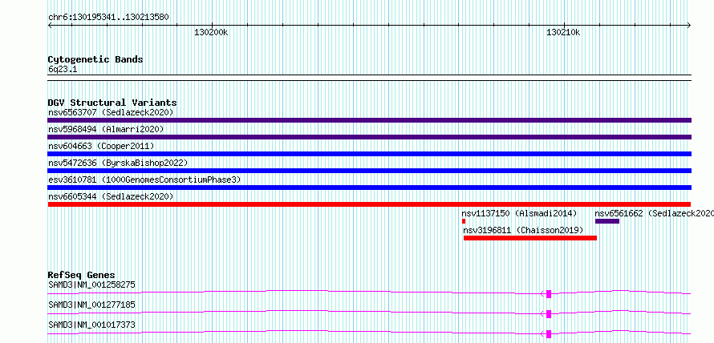Click the magenta exon of NM_001017373
The height and width of the screenshot is (343, 714).
tap(549, 334)
